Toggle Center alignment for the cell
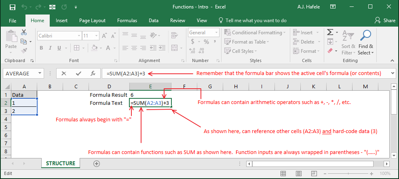The height and width of the screenshot is (179, 399). [x=134, y=48]
